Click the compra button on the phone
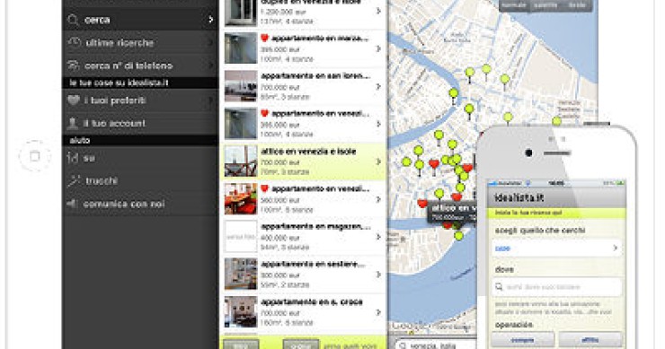The image size is (665, 349). (522, 340)
